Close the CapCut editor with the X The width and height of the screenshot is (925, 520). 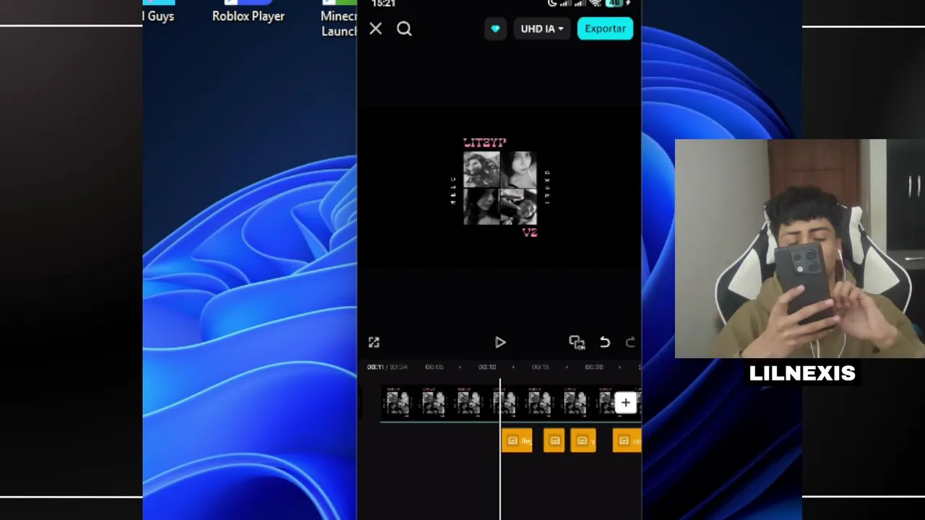pos(376,29)
